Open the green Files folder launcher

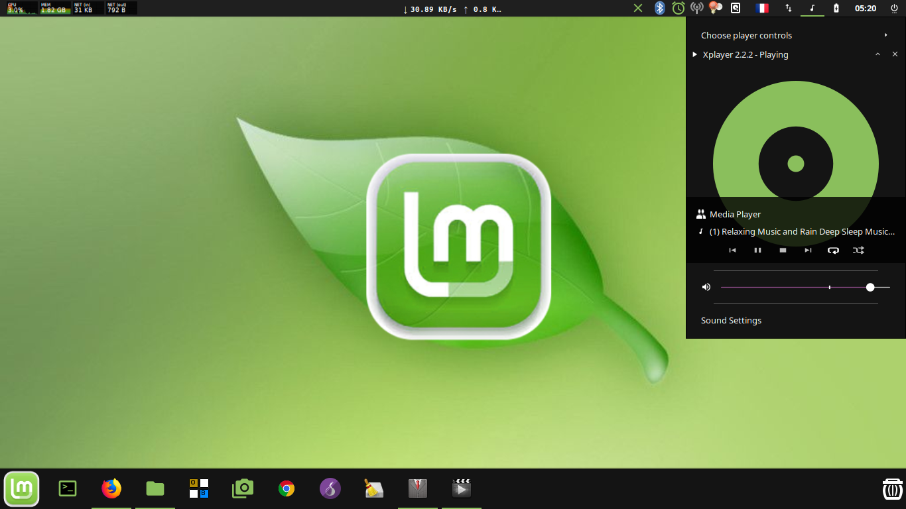pyautogui.click(x=155, y=489)
